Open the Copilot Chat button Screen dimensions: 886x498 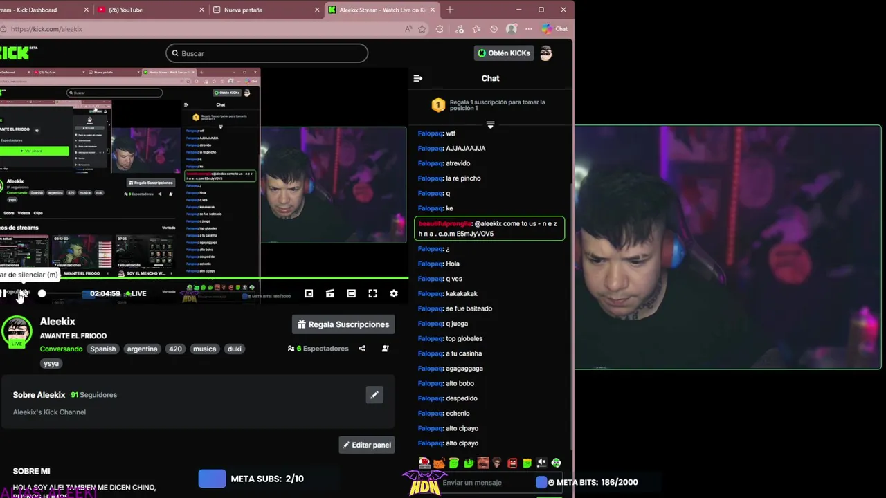(555, 29)
